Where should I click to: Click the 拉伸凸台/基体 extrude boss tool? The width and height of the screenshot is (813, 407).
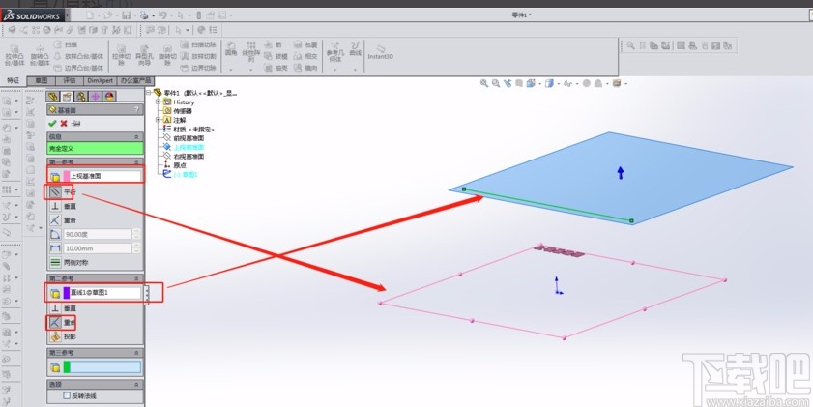(x=15, y=55)
